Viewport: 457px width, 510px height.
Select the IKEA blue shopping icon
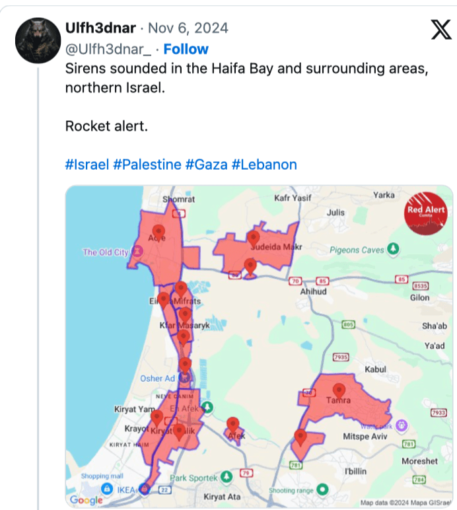point(106,488)
